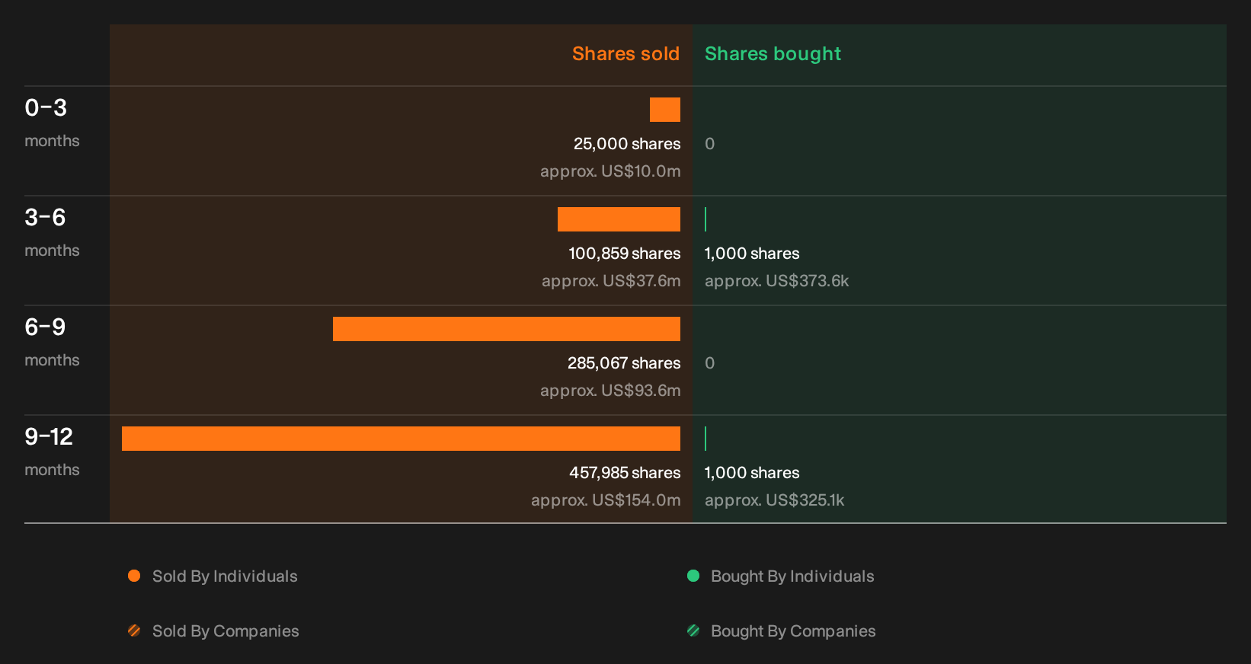Click the green Bought By Individuals legend dot
The height and width of the screenshot is (664, 1251).
tap(693, 576)
